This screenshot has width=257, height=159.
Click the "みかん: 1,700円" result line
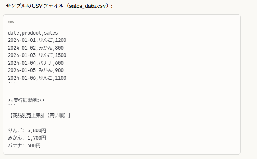[27, 138]
